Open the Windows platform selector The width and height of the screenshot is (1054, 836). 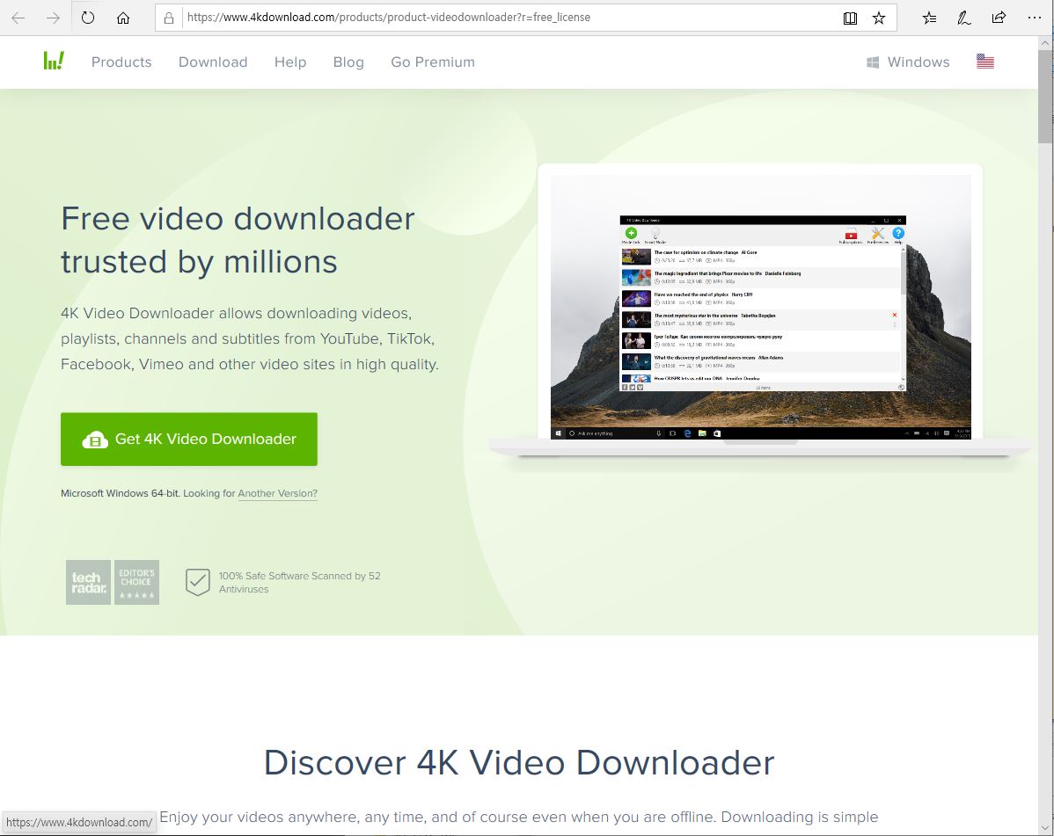click(908, 62)
